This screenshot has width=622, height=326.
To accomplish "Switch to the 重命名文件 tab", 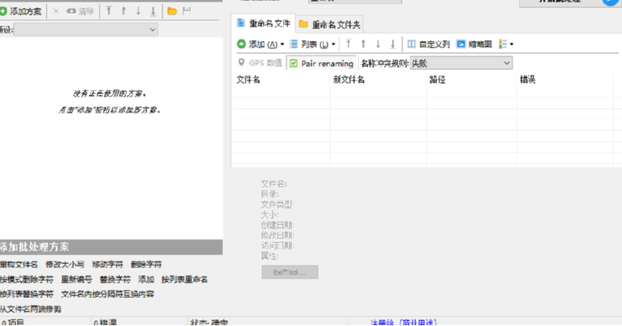I will 263,24.
